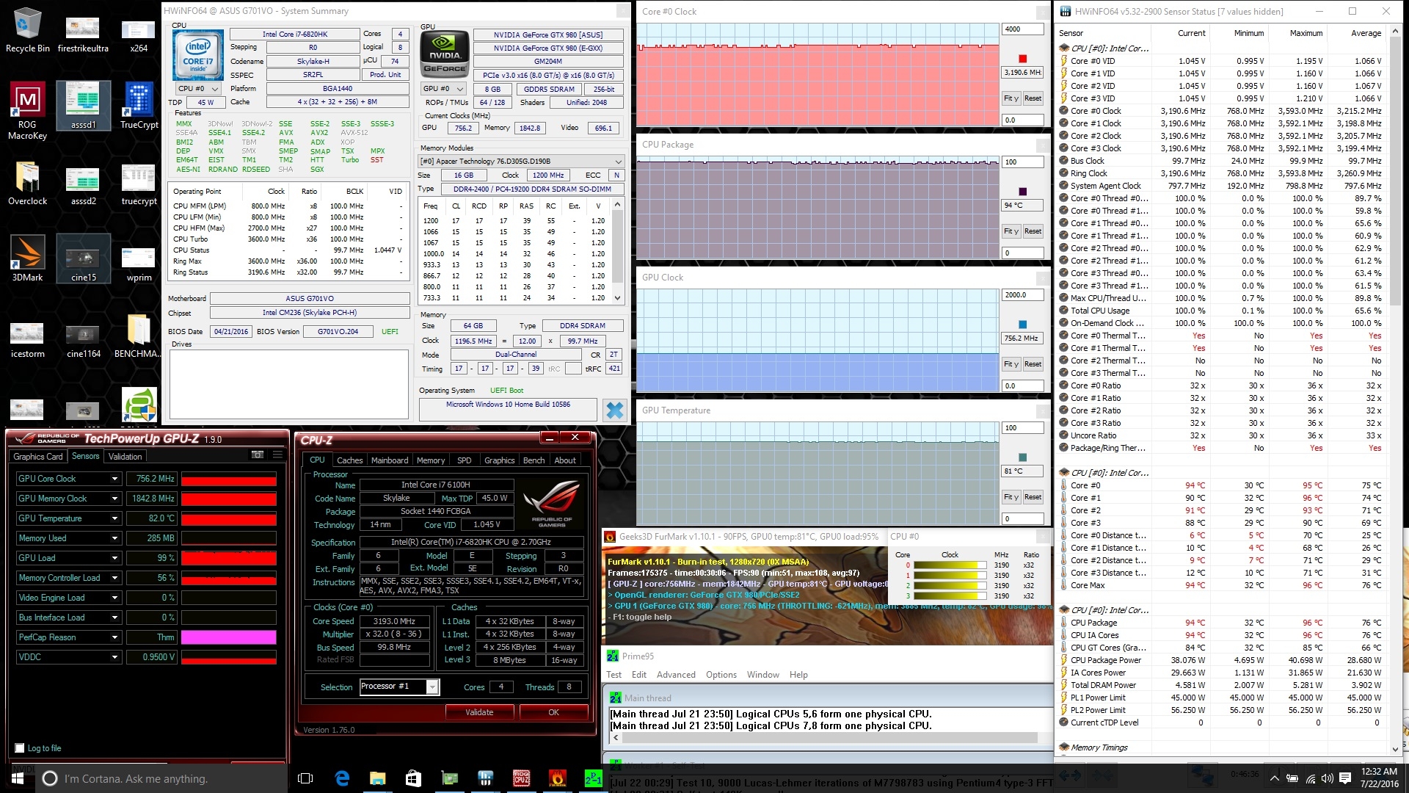Open the CPU-Z Bench tab

[x=534, y=460]
